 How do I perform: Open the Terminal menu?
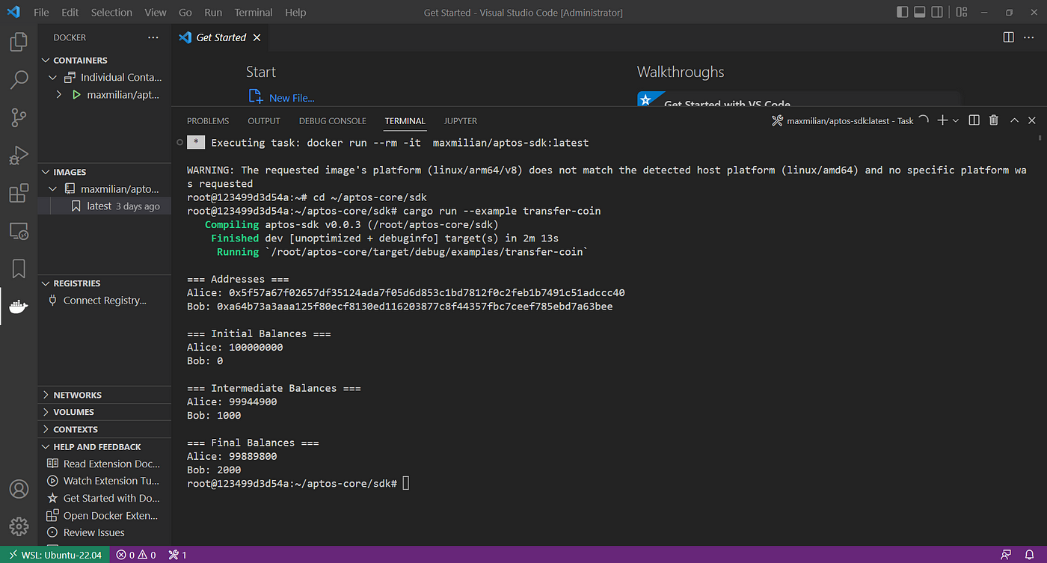(x=254, y=13)
